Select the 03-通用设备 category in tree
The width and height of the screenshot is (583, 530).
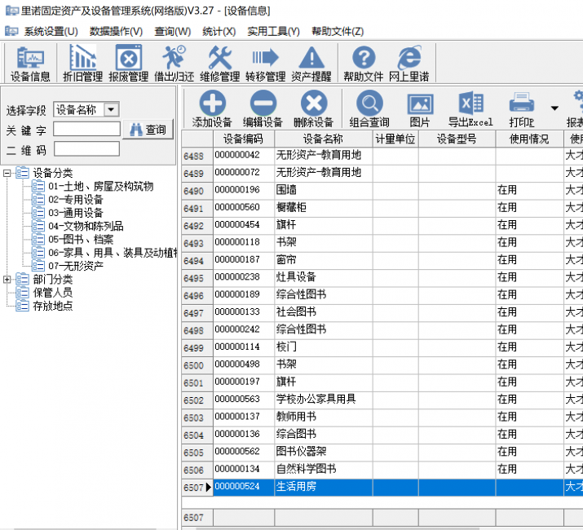[75, 213]
